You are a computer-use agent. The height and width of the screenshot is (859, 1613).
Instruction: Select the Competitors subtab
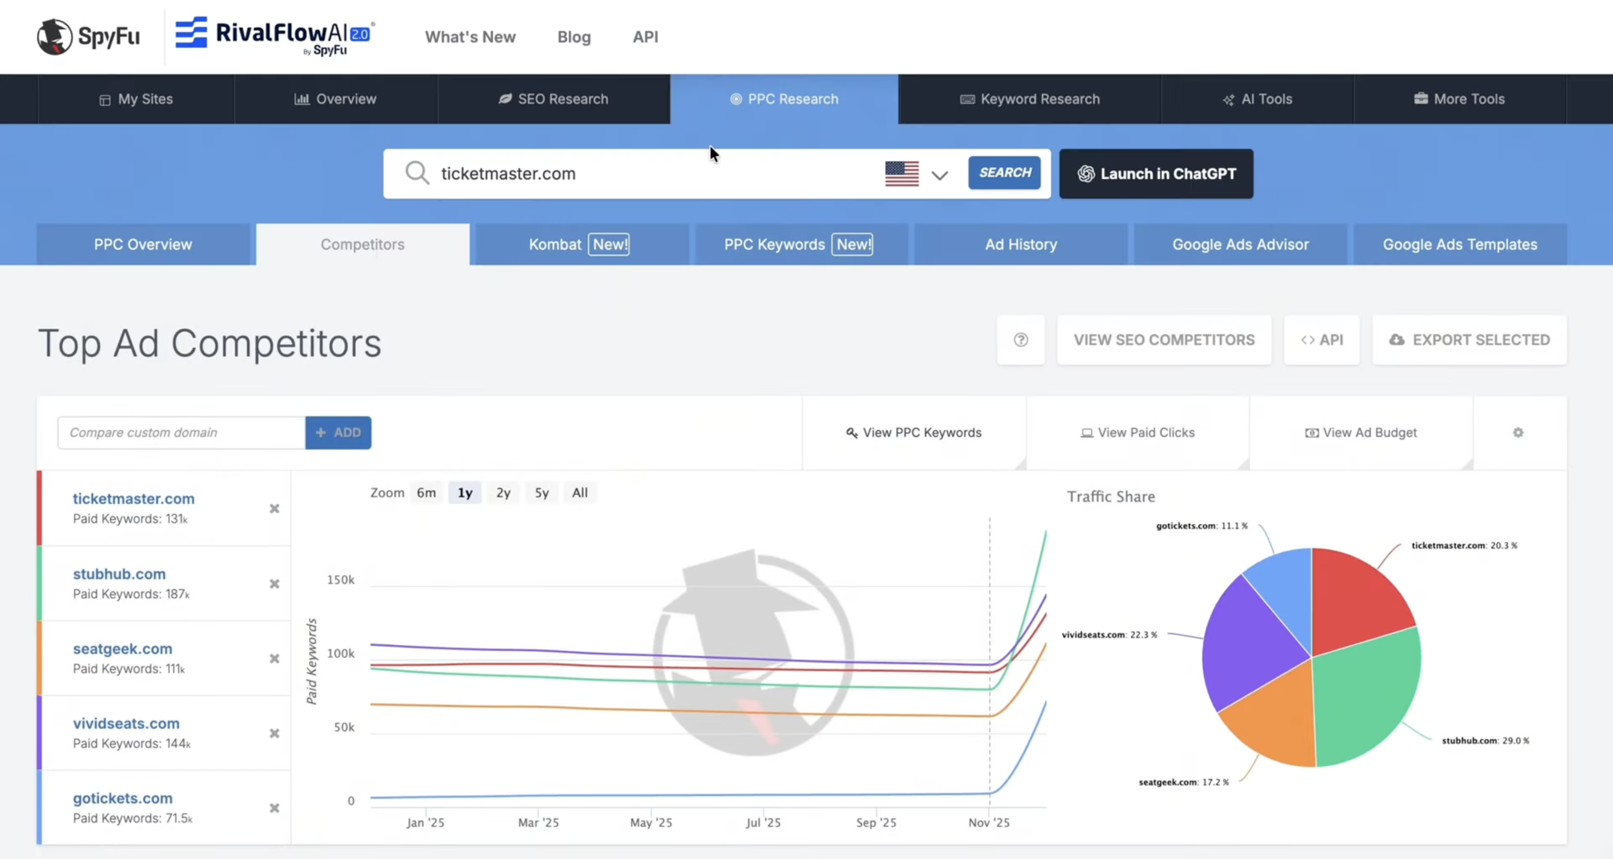pyautogui.click(x=362, y=244)
